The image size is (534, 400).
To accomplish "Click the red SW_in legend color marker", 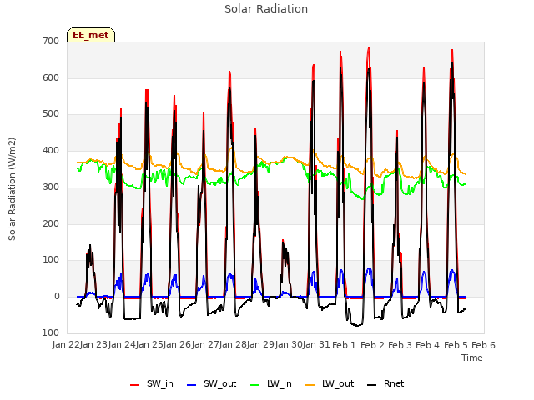I will (x=135, y=385).
